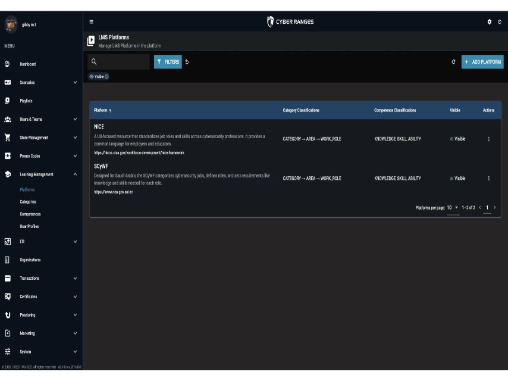Expand the Proctoring chevron

pyautogui.click(x=75, y=315)
